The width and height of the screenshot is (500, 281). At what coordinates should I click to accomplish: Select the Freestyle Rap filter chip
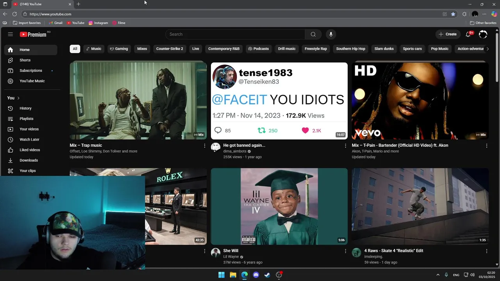point(316,49)
